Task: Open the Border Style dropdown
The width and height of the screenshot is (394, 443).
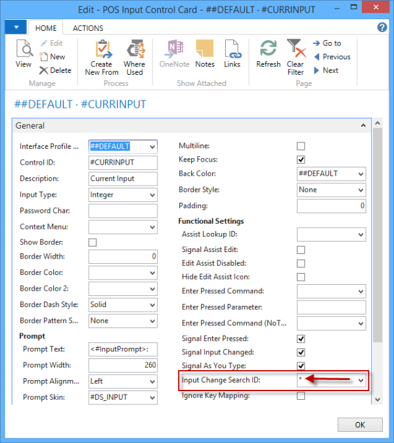Action: point(361,190)
